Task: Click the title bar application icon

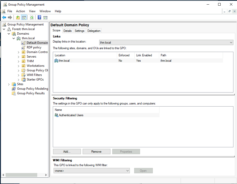Action: (5, 5)
